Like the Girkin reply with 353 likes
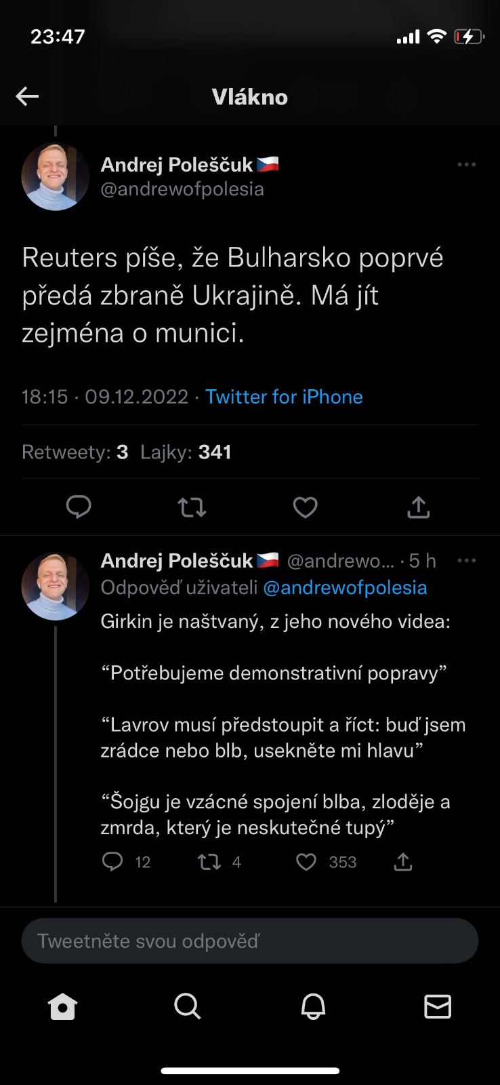Image resolution: width=500 pixels, height=1085 pixels. coord(307,862)
